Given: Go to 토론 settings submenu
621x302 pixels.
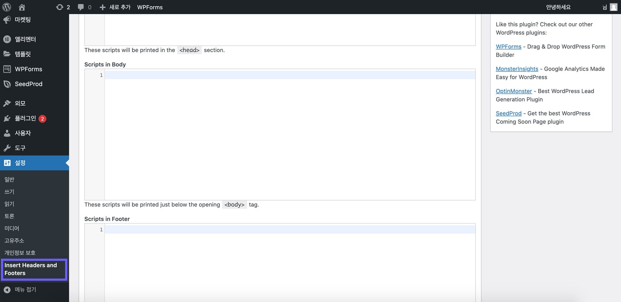Looking at the screenshot, I should tap(9, 216).
